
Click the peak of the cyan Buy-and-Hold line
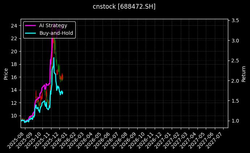pos(54,58)
